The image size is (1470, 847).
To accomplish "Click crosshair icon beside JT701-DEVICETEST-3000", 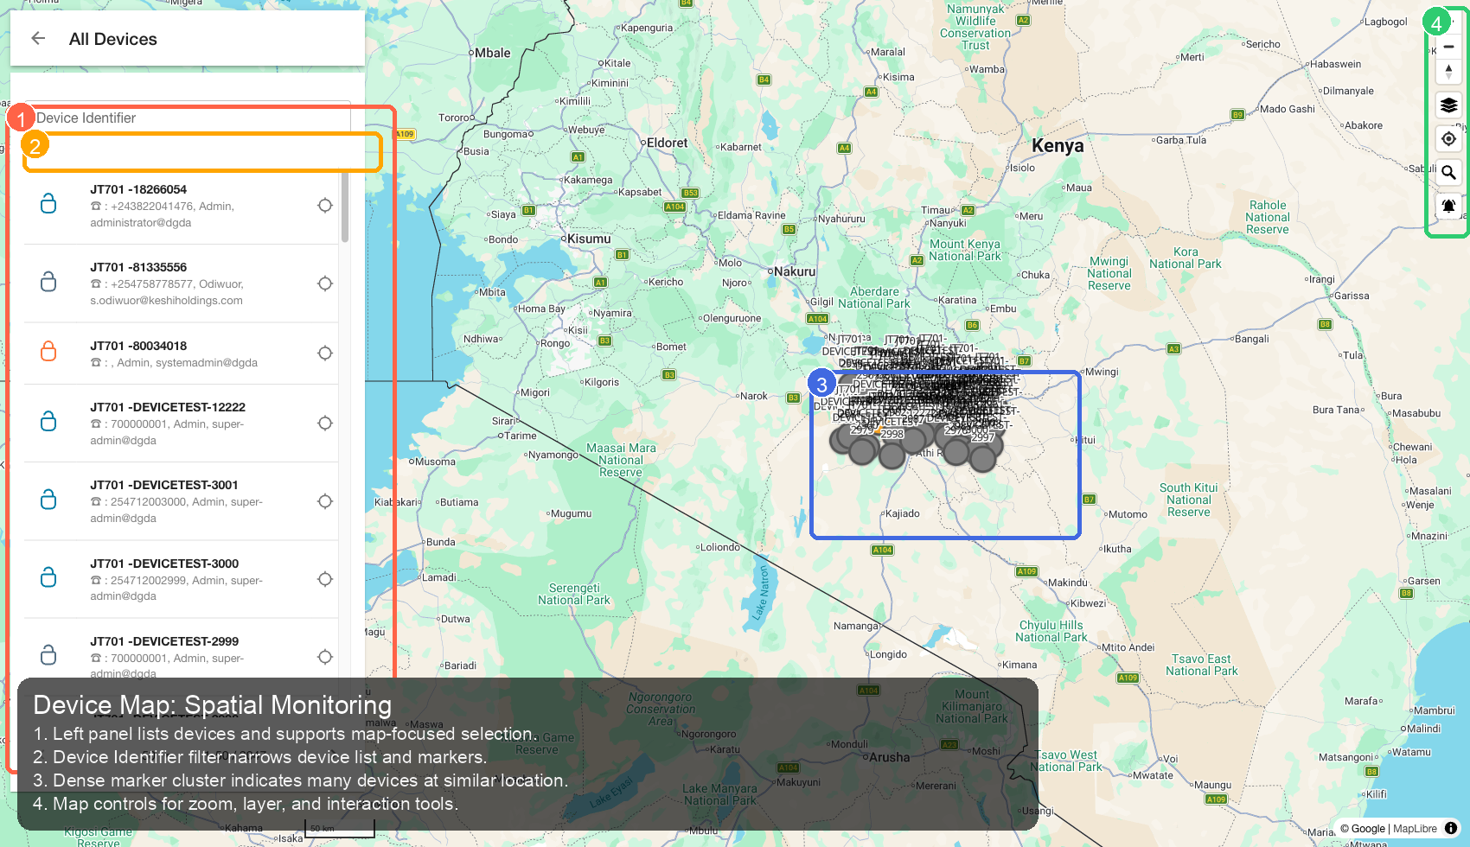I will [x=324, y=579].
